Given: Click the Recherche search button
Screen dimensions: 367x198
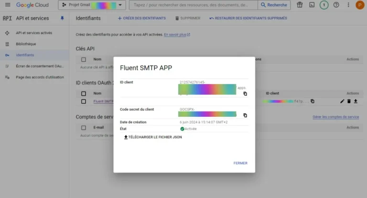Looking at the screenshot, I should pos(274,5).
